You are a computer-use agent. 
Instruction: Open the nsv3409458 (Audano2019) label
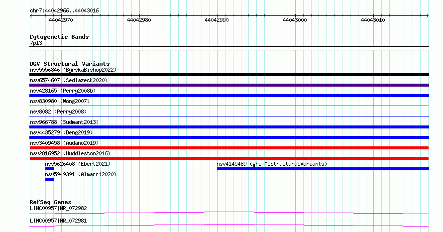click(64, 143)
